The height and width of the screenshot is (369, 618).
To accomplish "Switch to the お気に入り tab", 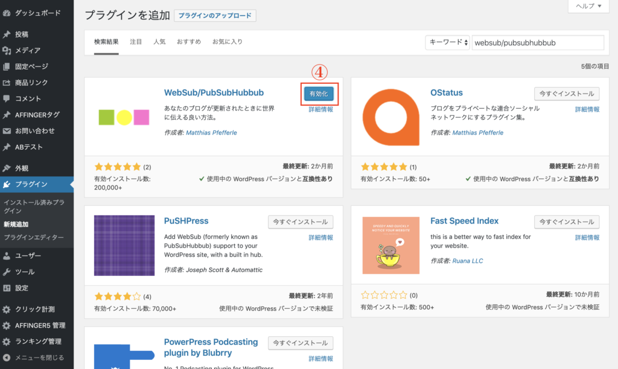I will coord(228,42).
